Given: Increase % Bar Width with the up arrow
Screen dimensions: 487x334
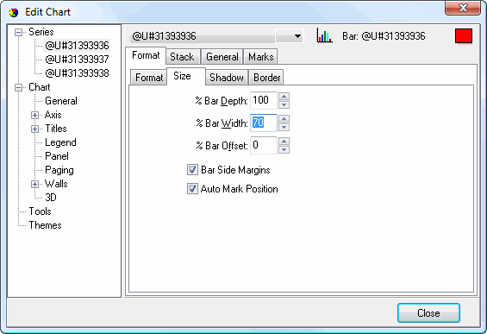Looking at the screenshot, I should (284, 119).
